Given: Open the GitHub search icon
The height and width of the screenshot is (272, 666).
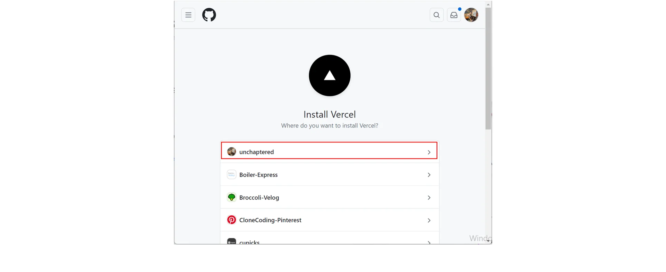Looking at the screenshot, I should click(436, 15).
